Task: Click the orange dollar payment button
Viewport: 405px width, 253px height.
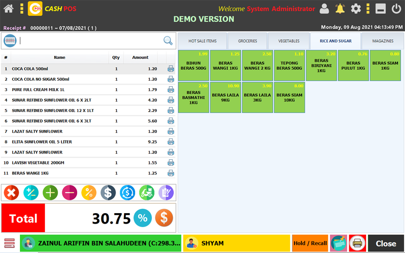Action: pos(164,218)
